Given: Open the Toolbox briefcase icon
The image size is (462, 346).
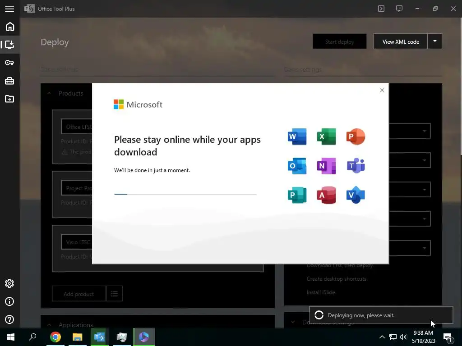Looking at the screenshot, I should 10,81.
